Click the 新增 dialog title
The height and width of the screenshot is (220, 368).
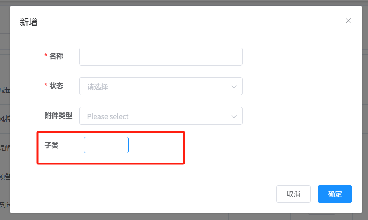(29, 22)
